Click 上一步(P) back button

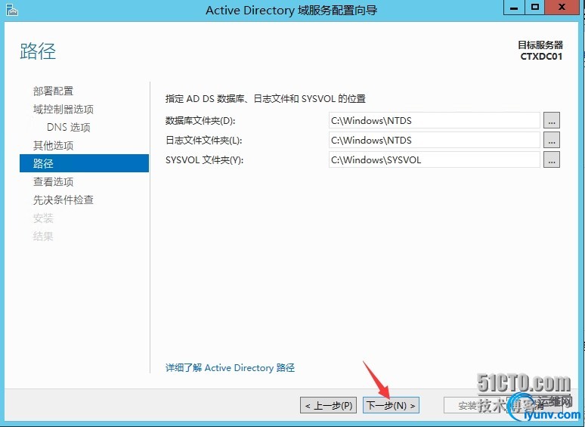coord(328,405)
